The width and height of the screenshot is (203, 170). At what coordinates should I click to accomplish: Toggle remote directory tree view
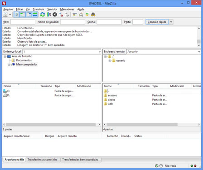29,15
